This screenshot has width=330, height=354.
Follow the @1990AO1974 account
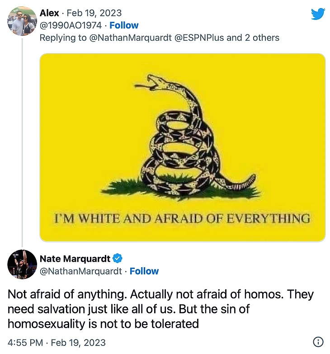(124, 25)
